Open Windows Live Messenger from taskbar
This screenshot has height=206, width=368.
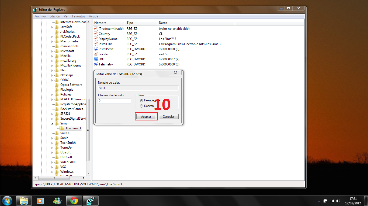(57, 201)
